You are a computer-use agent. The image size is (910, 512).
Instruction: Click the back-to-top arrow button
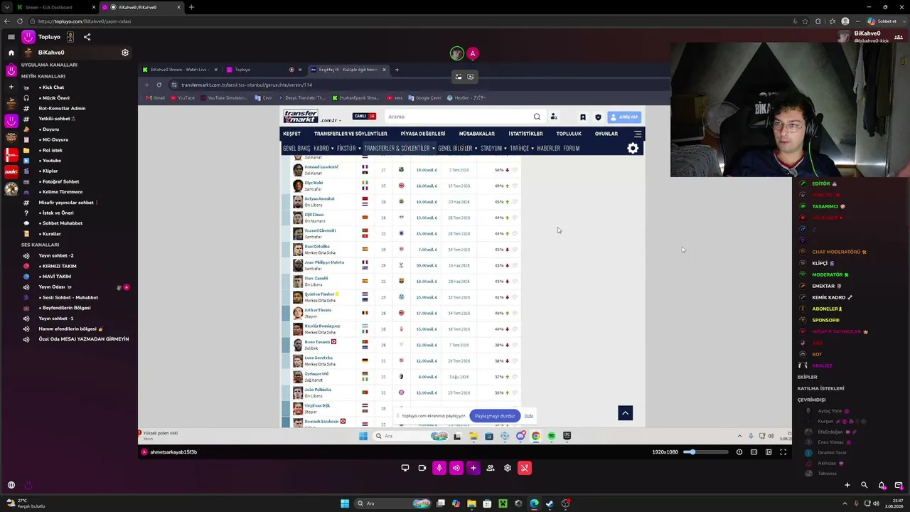pos(626,413)
